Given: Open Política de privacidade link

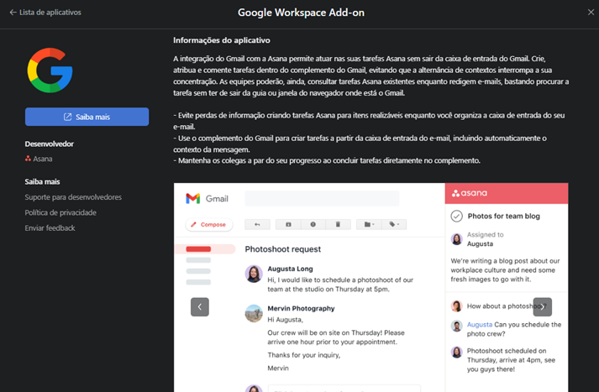Looking at the screenshot, I should (60, 212).
